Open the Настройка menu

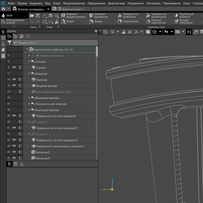pos(153,3)
